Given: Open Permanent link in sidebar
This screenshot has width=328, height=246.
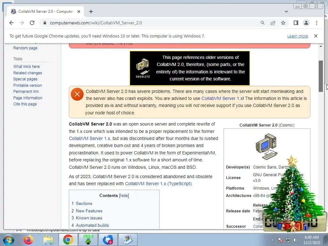Looking at the screenshot, I should pos(26,91).
